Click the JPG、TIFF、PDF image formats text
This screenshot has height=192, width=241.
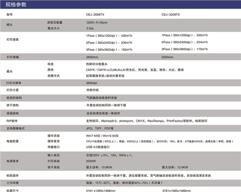pos(100,129)
